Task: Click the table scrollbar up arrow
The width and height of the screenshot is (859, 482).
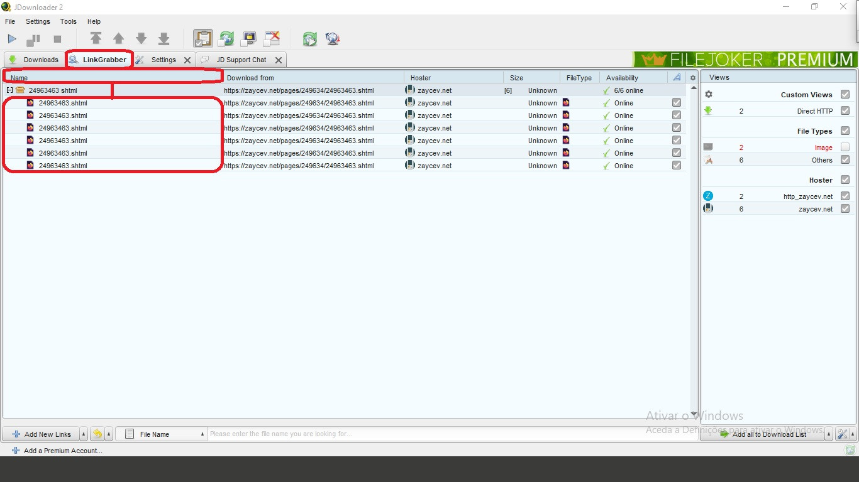Action: pos(694,88)
